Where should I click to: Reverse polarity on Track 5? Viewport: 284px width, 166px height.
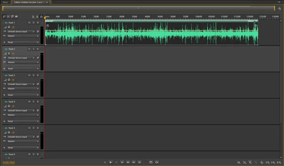38,137
